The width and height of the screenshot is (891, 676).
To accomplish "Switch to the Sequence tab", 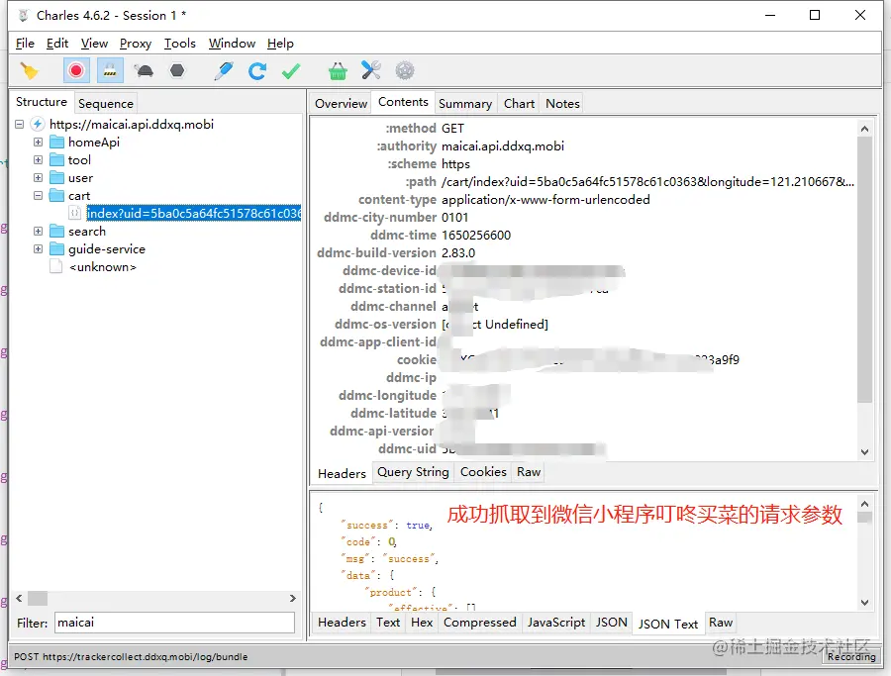I will pyautogui.click(x=106, y=103).
